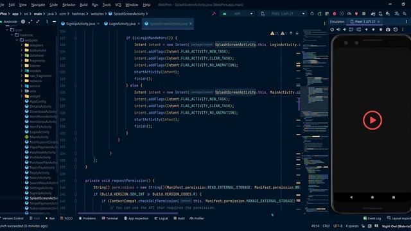Click Collapse All icon in project panel
Viewport: 411px width, 231px height.
click(x=38, y=22)
